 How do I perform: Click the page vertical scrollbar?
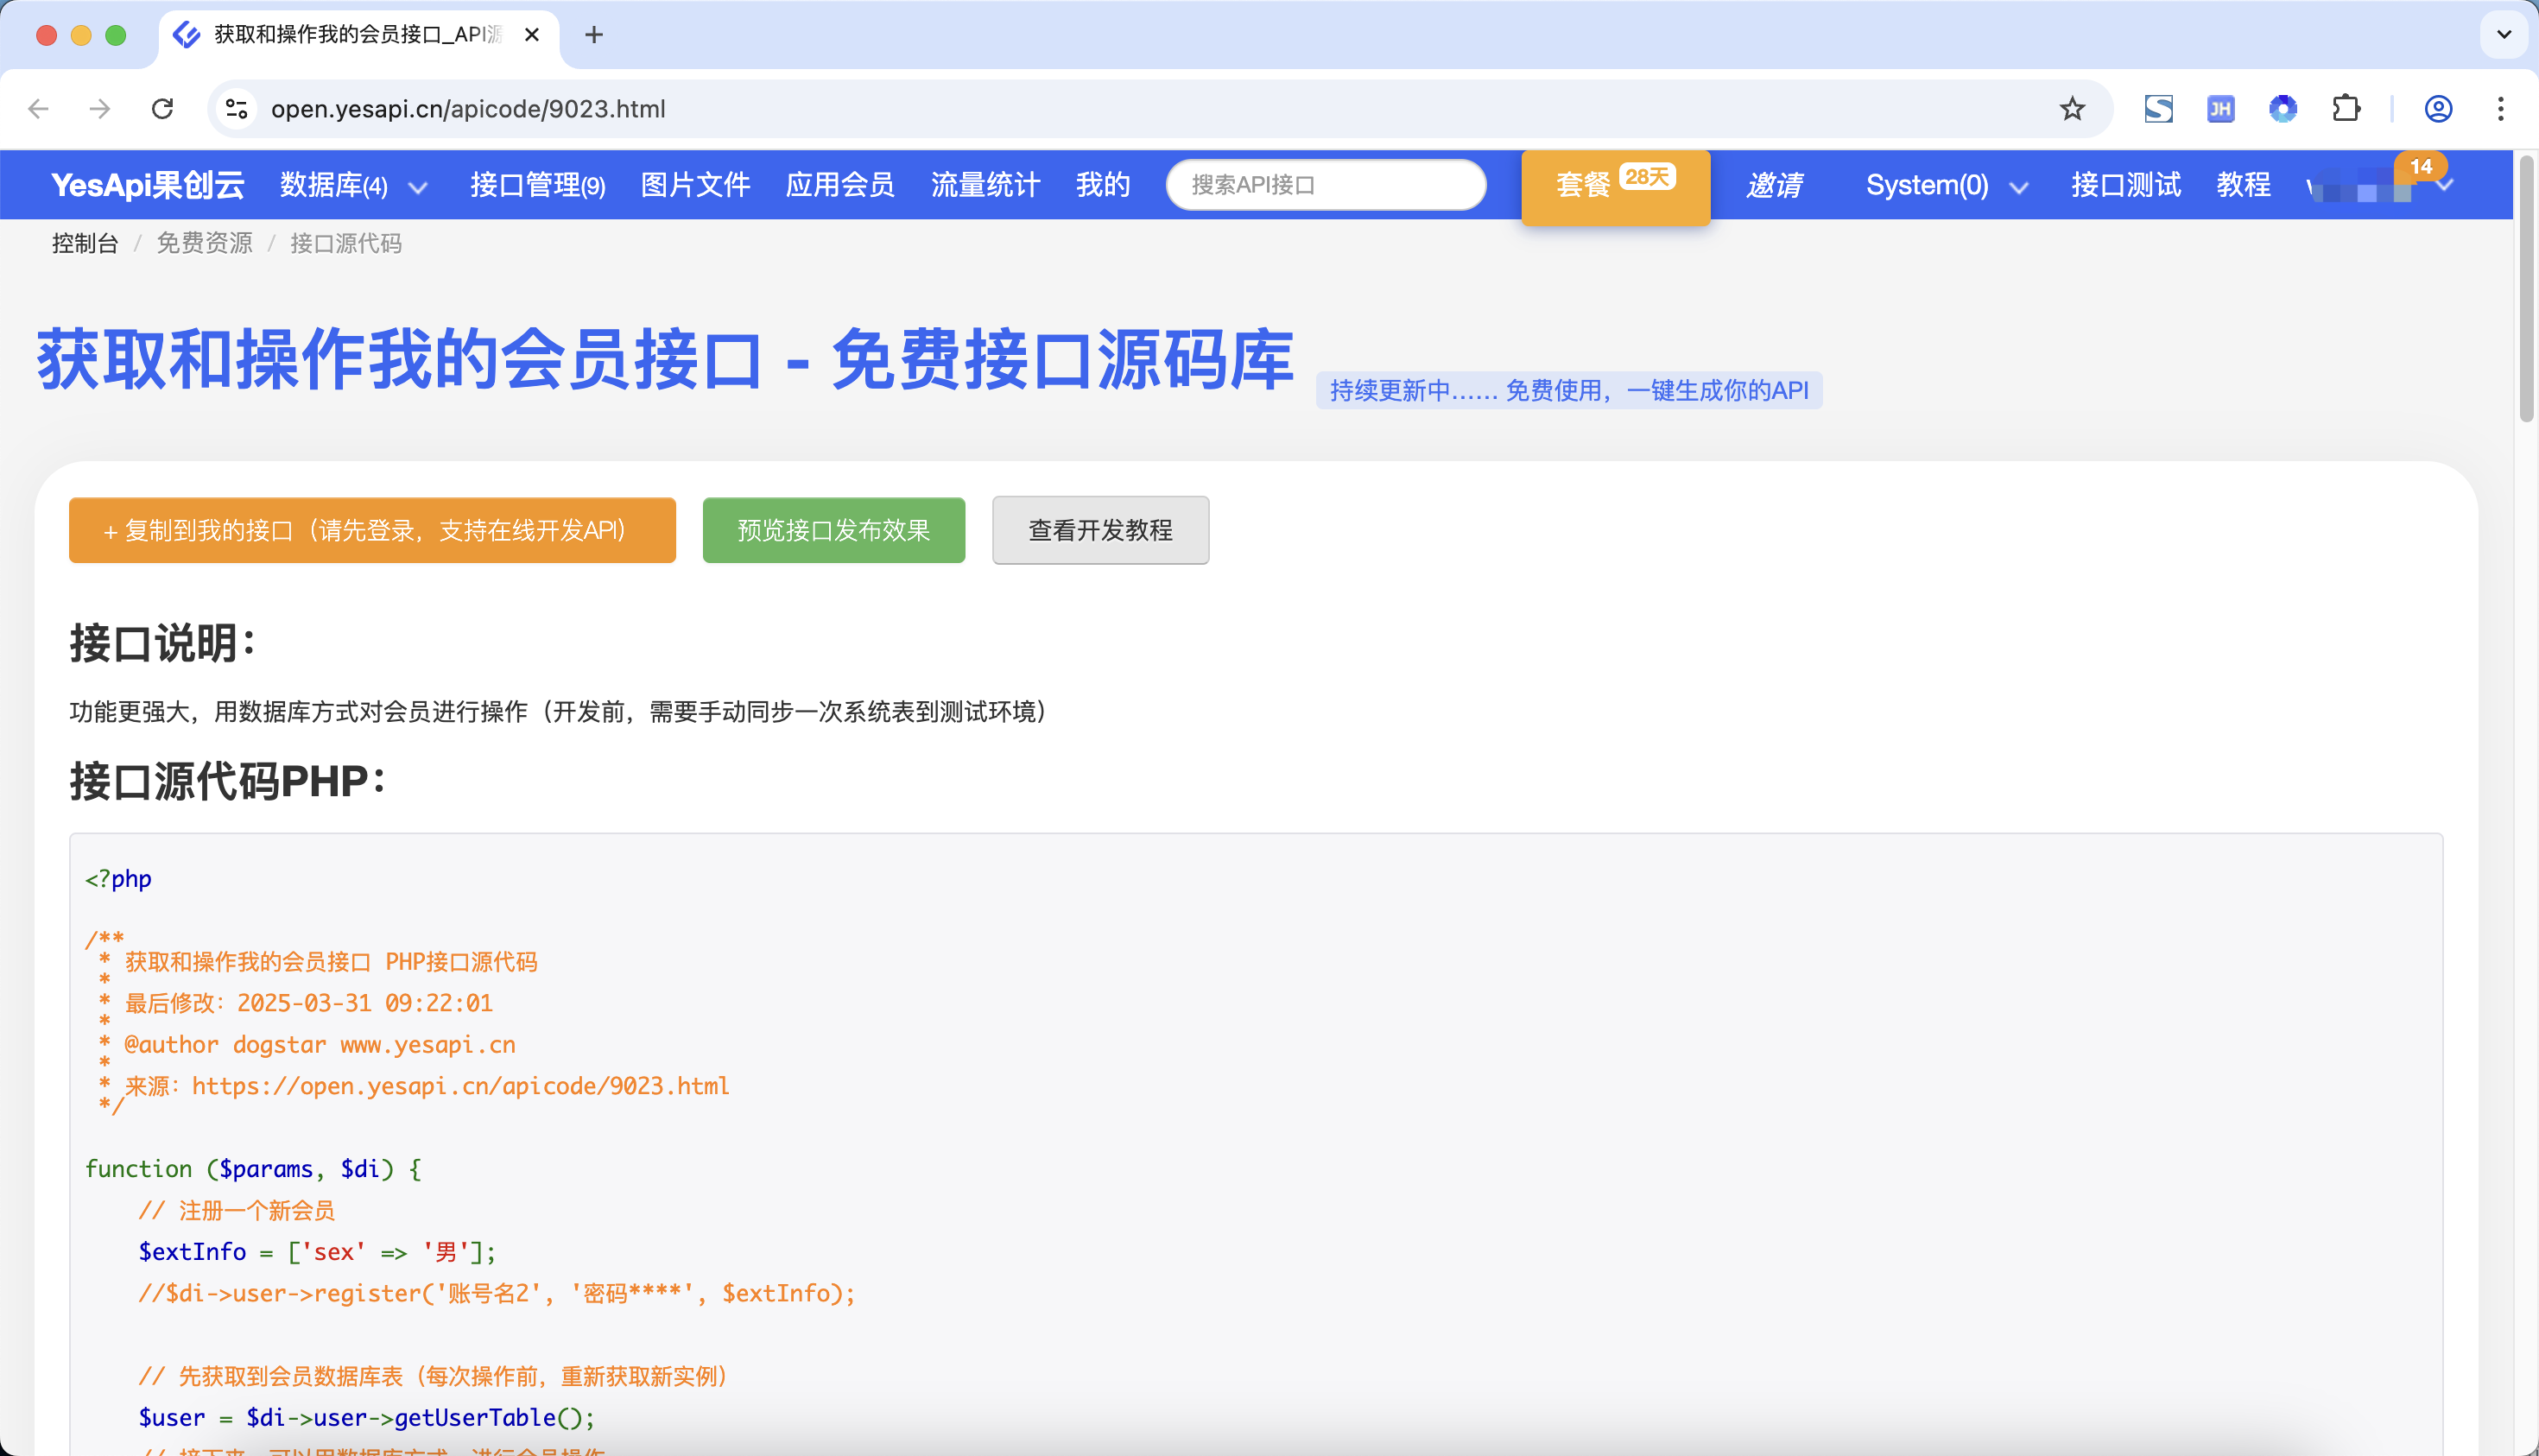point(2526,290)
